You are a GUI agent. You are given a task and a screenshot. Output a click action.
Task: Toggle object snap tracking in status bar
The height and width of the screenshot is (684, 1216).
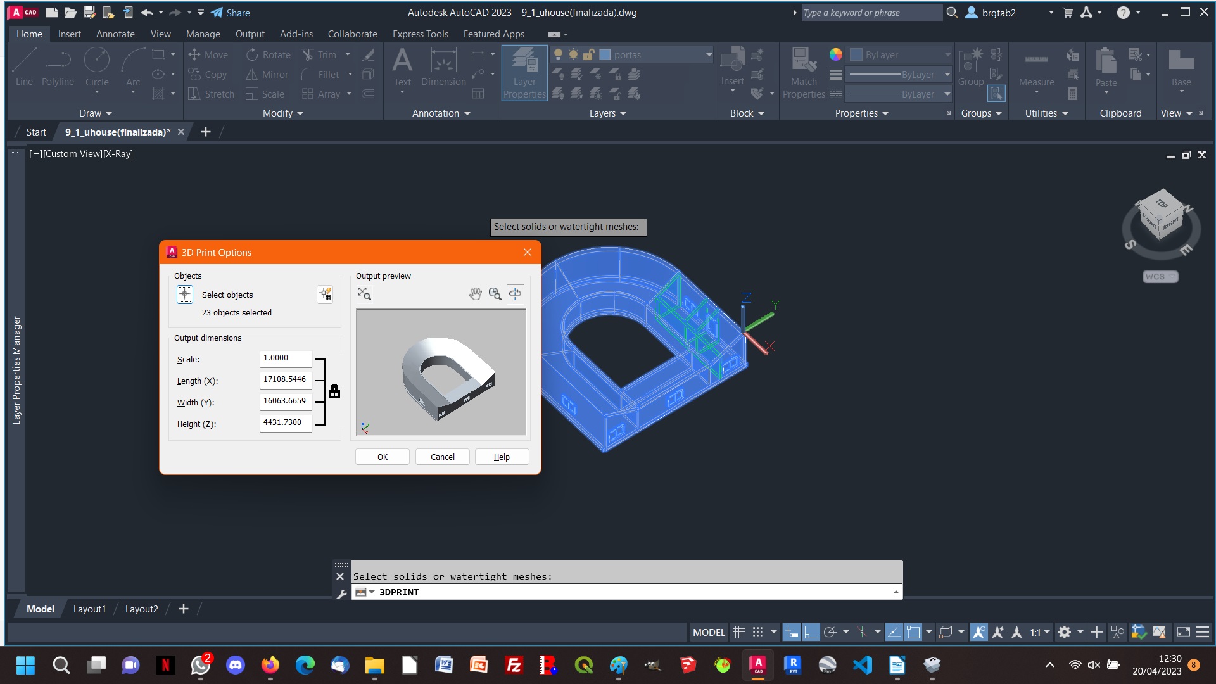(x=894, y=631)
